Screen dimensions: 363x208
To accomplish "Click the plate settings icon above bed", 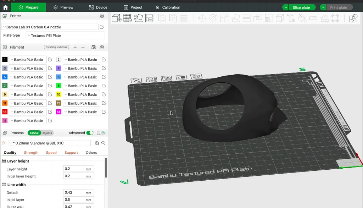I will [x=196, y=77].
